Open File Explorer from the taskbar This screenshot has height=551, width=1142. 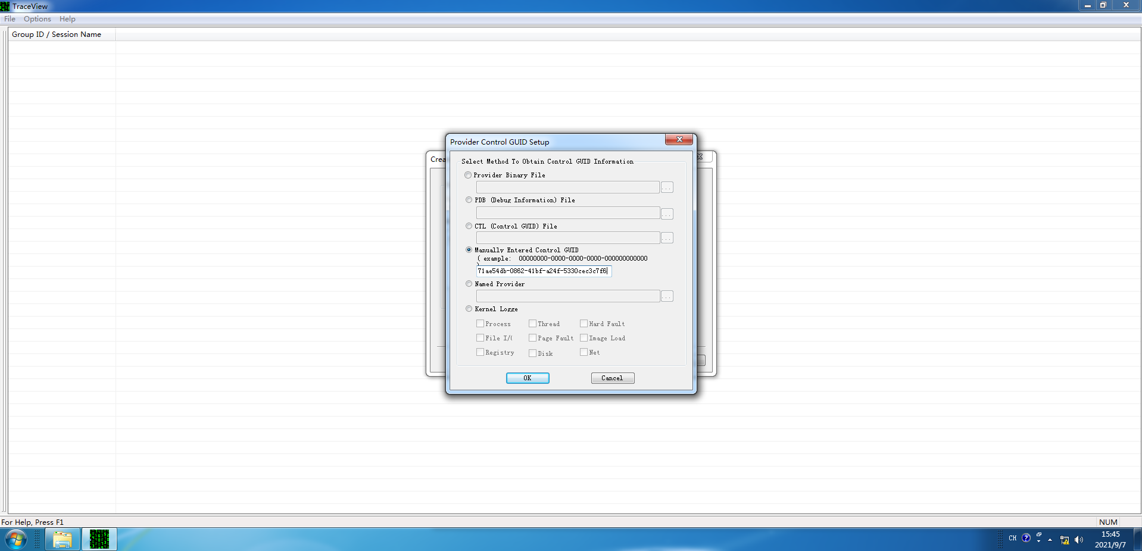pyautogui.click(x=62, y=539)
